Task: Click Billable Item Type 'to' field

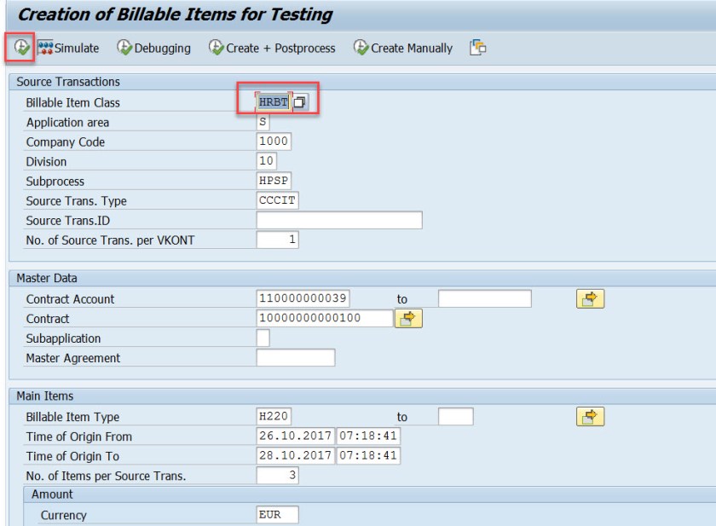Action: point(456,416)
